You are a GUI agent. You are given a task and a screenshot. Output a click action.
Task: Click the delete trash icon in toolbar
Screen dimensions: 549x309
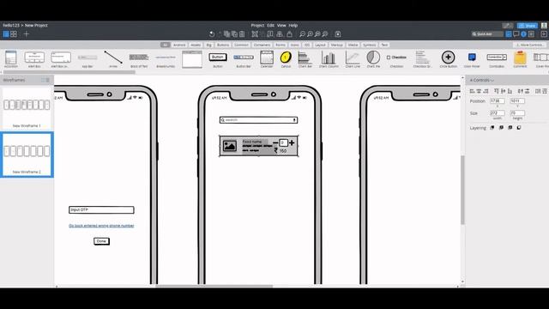tap(242, 34)
